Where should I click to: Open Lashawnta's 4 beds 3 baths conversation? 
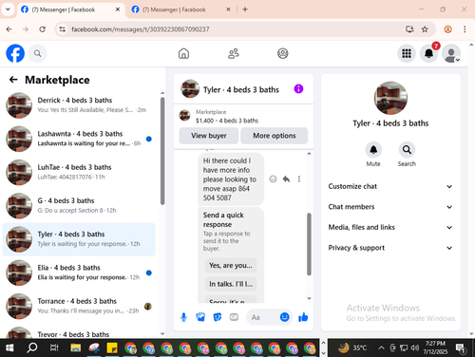[79, 139]
